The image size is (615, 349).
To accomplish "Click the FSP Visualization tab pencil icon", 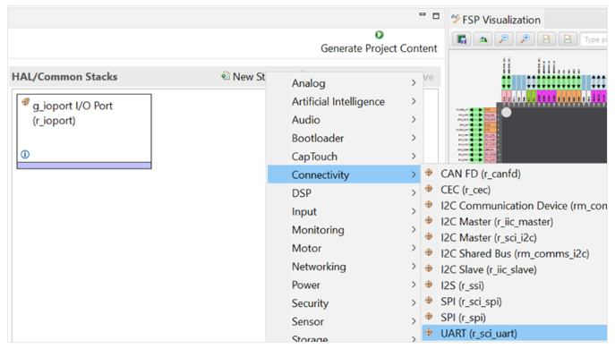I will tap(455, 19).
